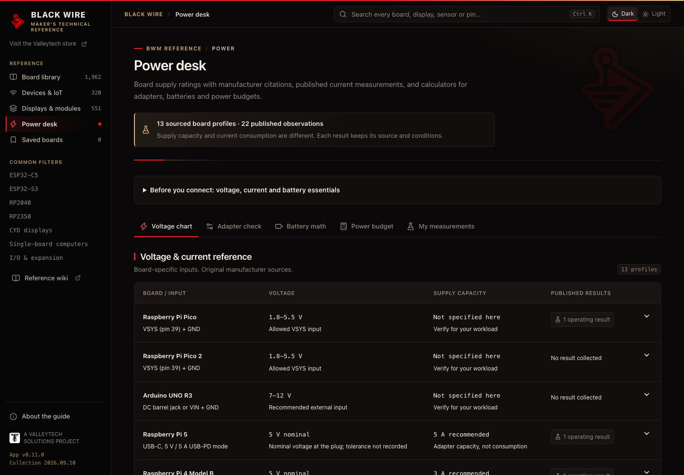The height and width of the screenshot is (475, 684).
Task: Click the Saved boards bookmark icon
Action: [13, 140]
